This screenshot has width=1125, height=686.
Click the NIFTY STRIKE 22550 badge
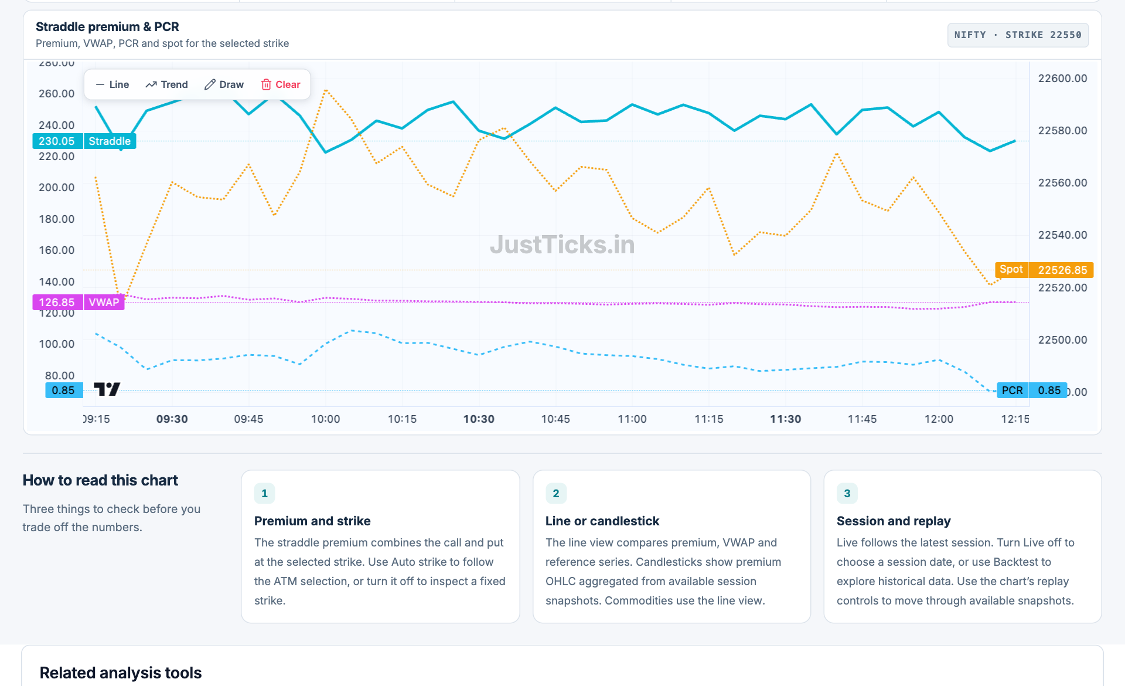click(x=1018, y=35)
